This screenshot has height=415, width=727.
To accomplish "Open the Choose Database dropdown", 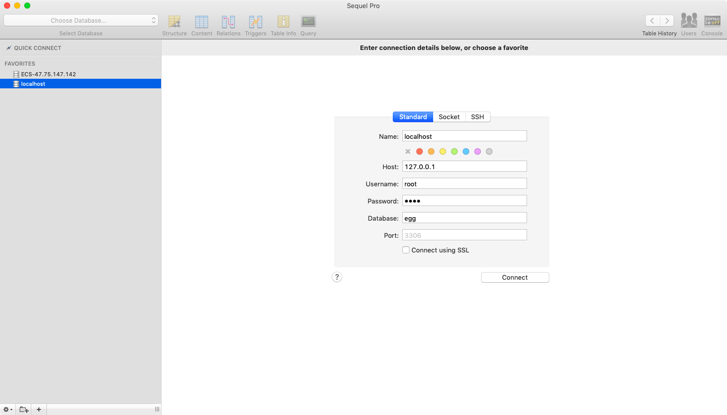I will coord(81,21).
